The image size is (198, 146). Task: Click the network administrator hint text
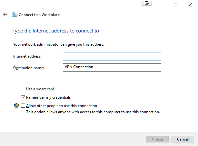(59, 44)
